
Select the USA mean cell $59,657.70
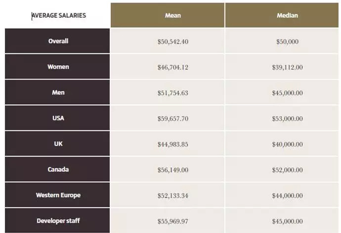click(172, 118)
